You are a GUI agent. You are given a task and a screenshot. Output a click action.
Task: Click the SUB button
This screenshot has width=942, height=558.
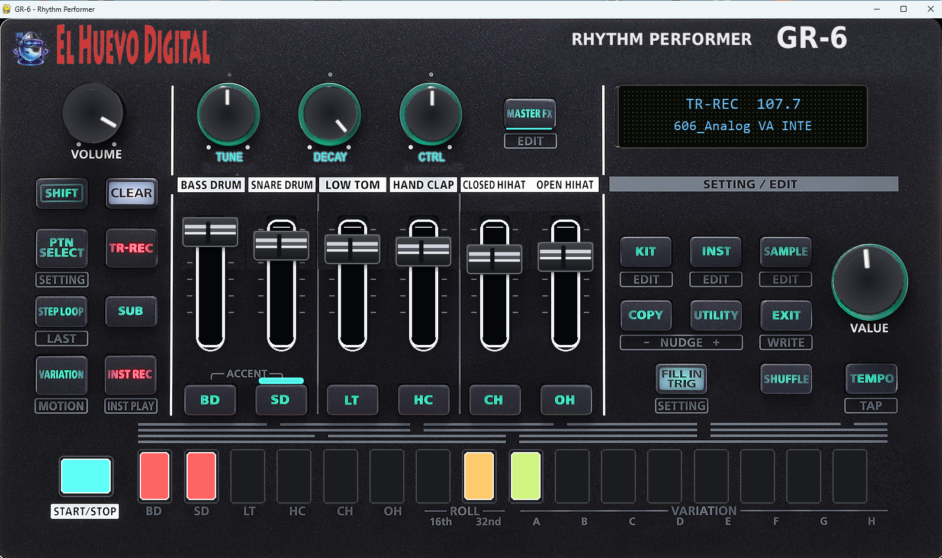point(131,311)
